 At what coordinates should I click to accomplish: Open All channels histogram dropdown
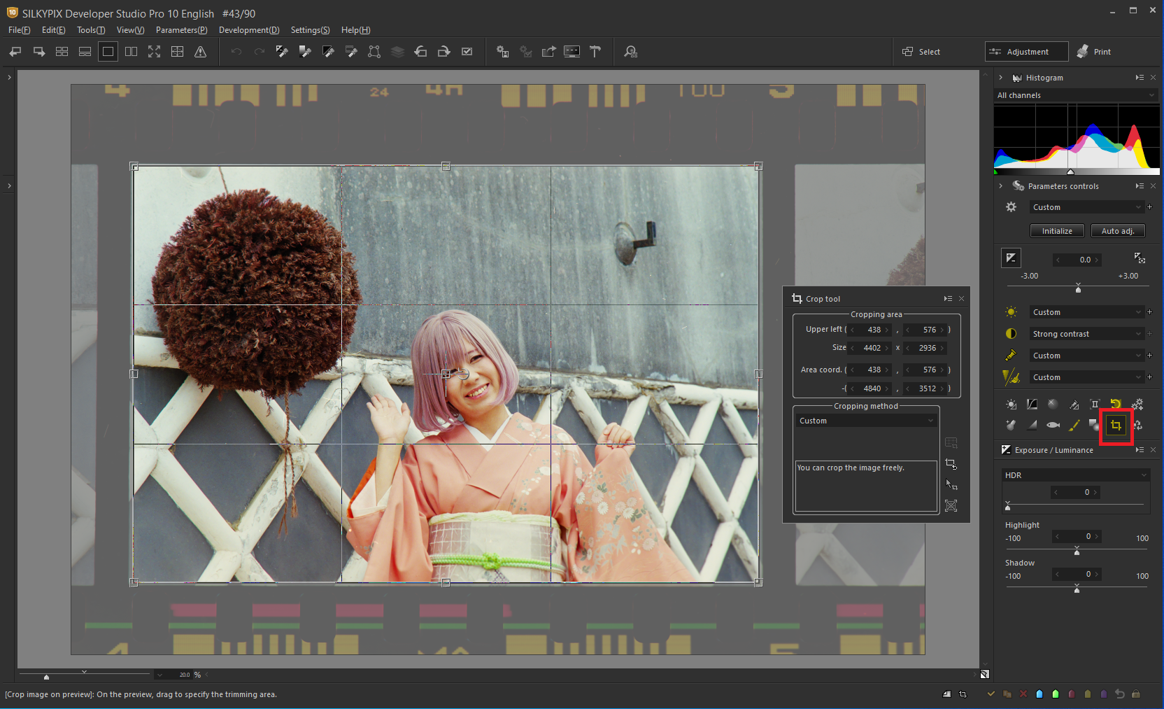coord(1076,95)
